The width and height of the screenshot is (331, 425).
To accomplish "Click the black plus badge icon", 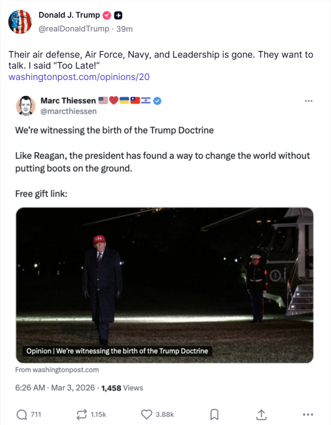I will click(x=118, y=16).
